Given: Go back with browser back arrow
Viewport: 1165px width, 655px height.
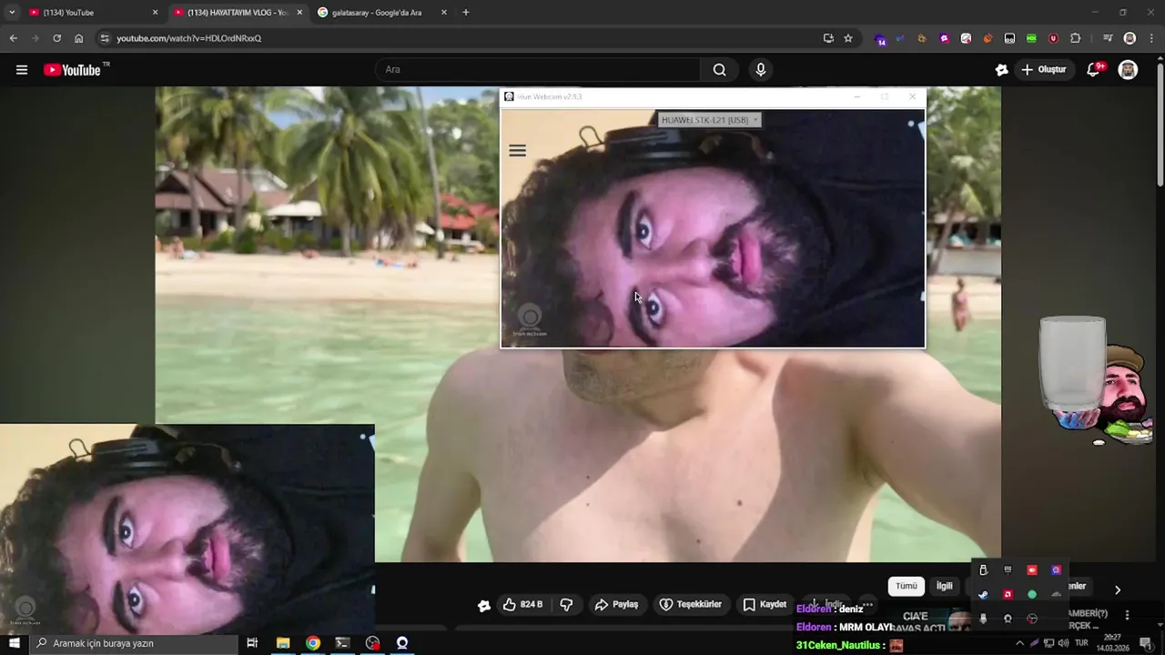Looking at the screenshot, I should click(x=13, y=38).
